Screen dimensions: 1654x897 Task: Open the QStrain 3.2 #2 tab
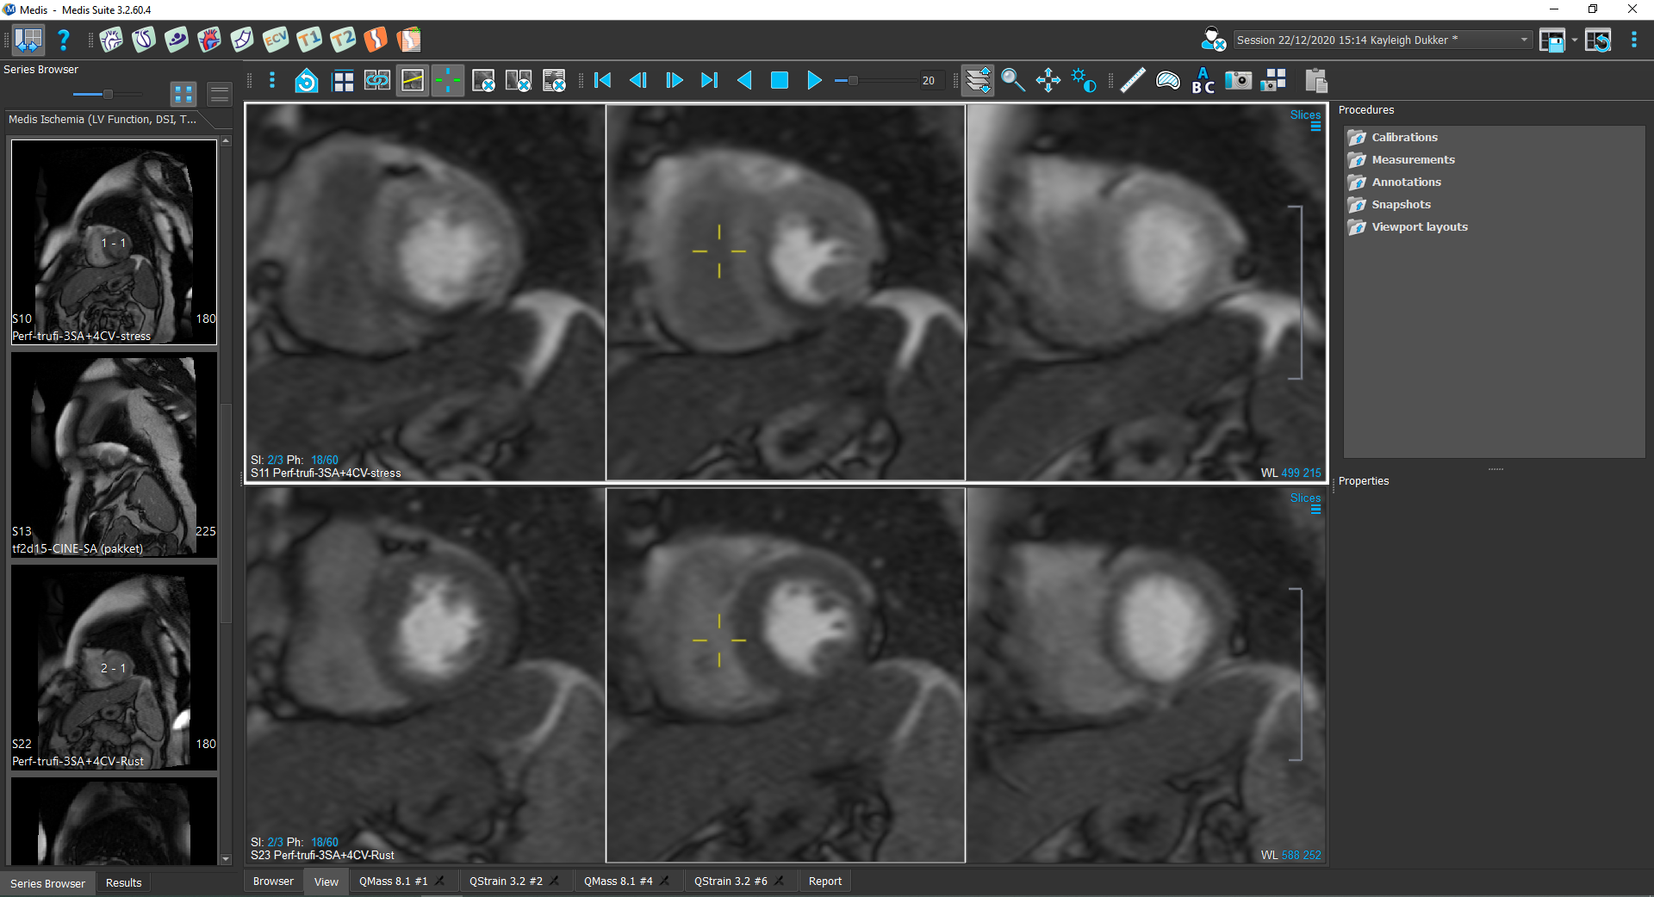point(506,882)
